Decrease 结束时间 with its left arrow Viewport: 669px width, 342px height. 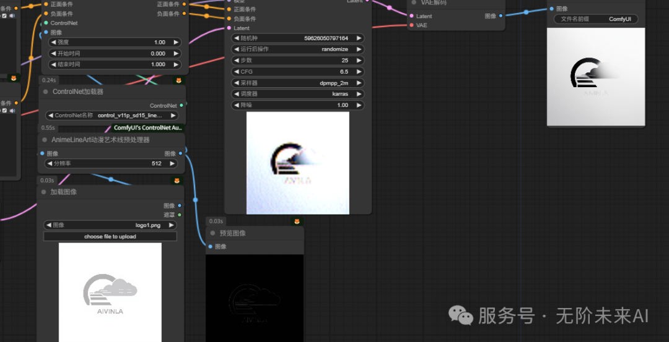53,65
